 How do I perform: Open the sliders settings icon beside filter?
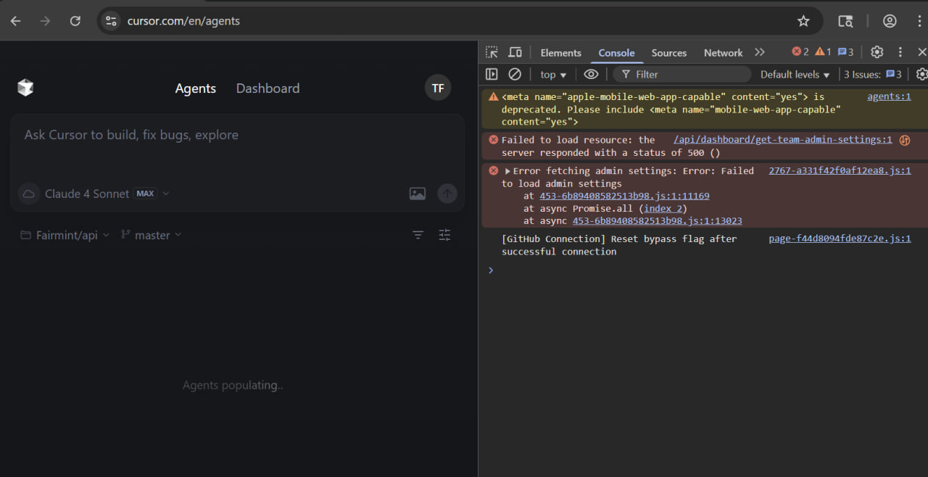pos(444,235)
